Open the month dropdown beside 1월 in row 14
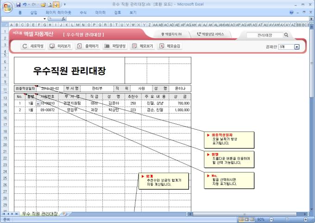315x223 pixels. coord(38,103)
